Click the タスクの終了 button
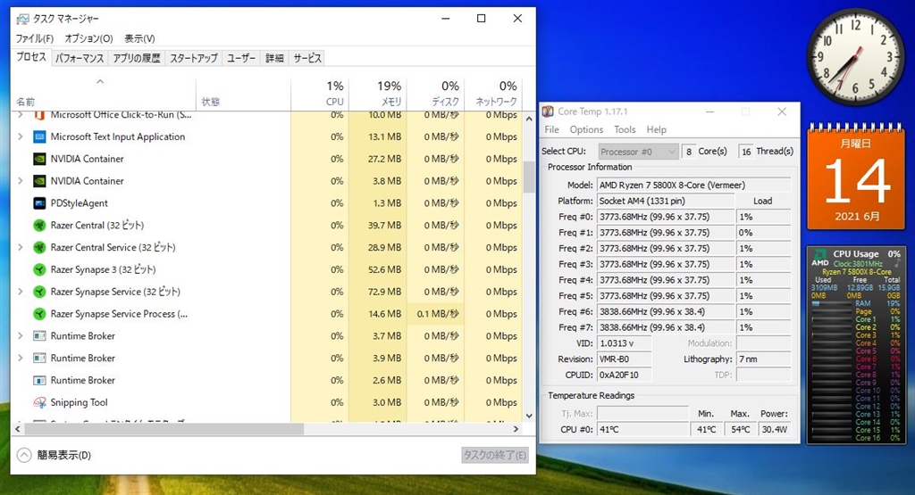Viewport: 915px width, 495px height. 495,456
